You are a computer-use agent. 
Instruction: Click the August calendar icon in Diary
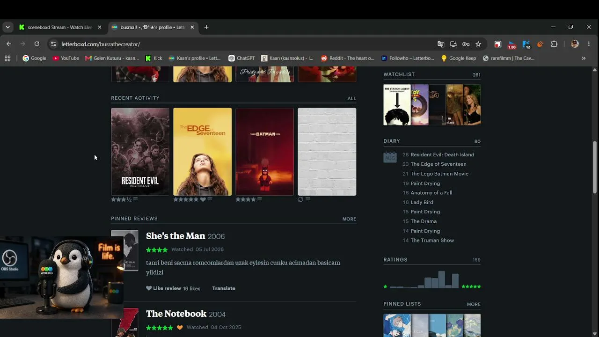(x=390, y=157)
